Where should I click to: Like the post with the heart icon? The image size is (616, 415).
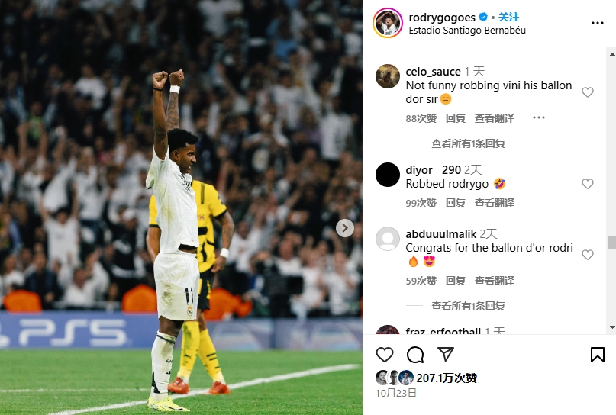[x=384, y=355]
